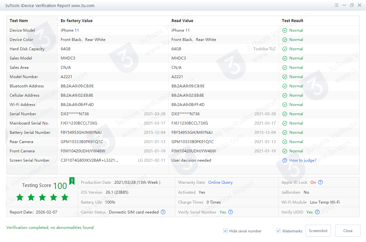Click the question mark icon in Screen Serial row

(285, 160)
